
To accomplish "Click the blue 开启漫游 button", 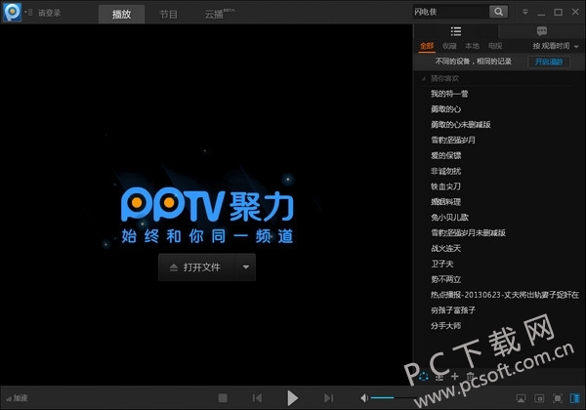I will (549, 61).
